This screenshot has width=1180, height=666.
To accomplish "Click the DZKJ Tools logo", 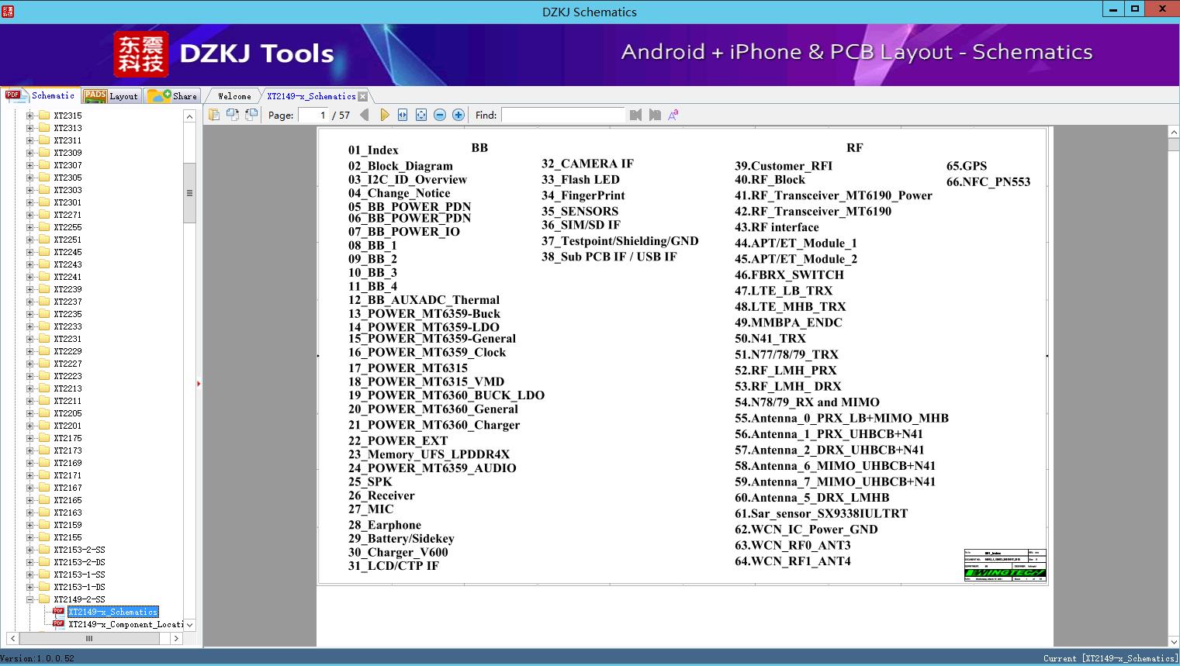I will coord(223,53).
